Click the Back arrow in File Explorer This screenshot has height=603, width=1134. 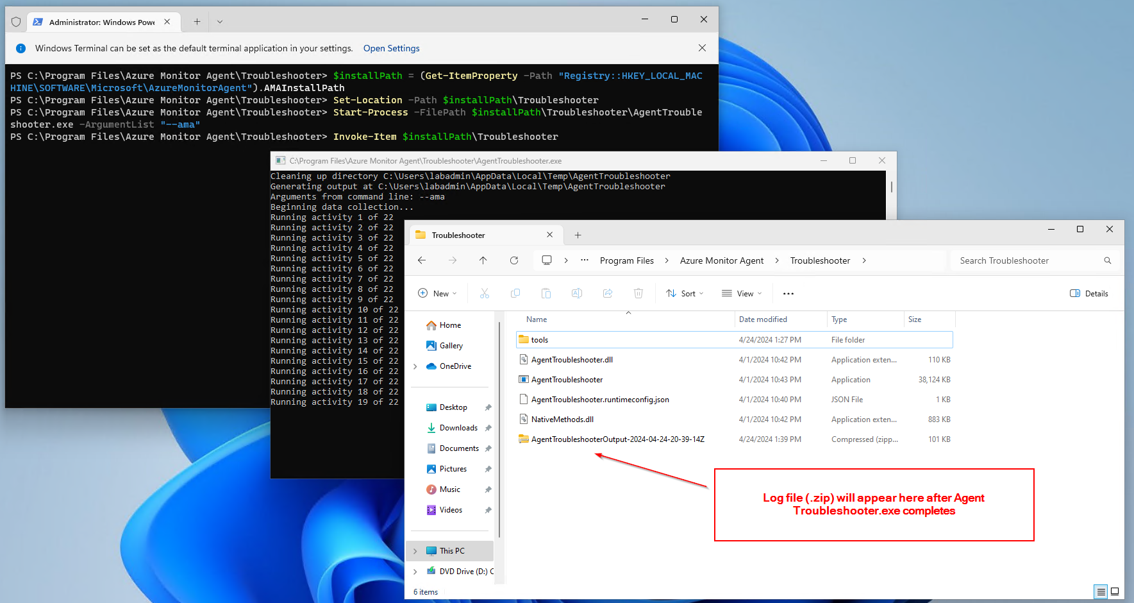click(422, 260)
